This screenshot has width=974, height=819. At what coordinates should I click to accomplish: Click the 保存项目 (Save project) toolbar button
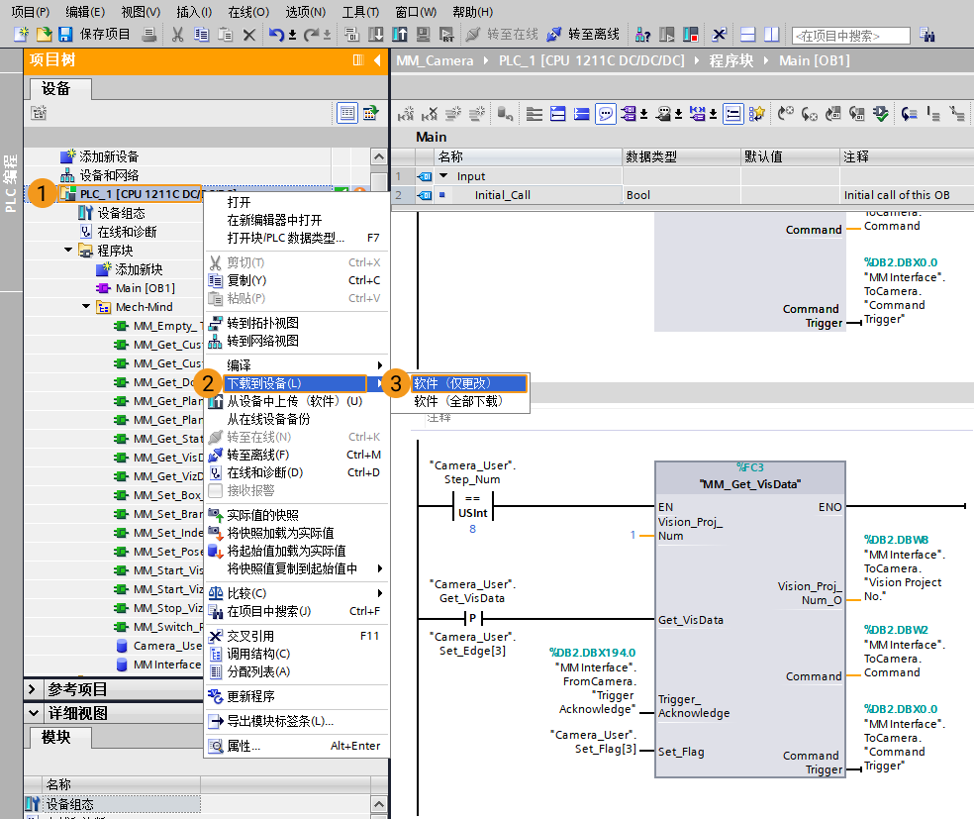95,35
